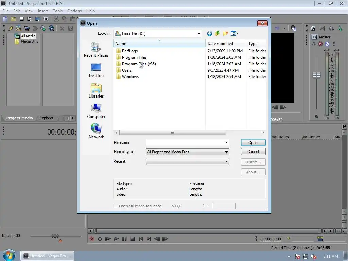Browse Network from places bar
The width and height of the screenshot is (348, 261).
96,132
